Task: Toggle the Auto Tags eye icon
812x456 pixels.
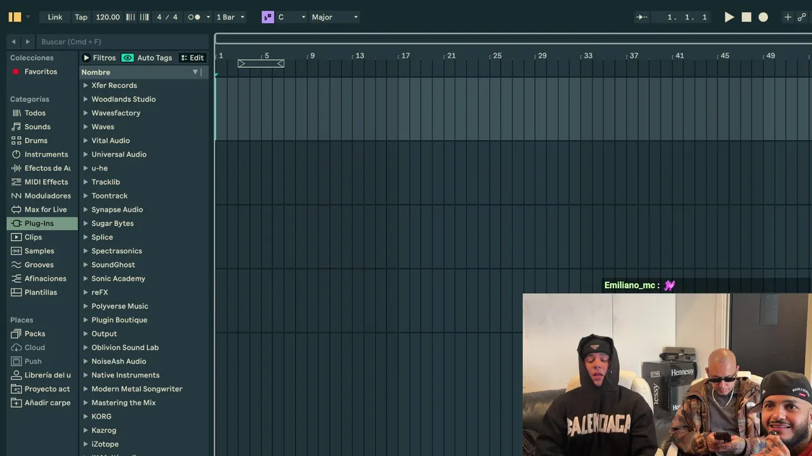Action: (x=128, y=58)
